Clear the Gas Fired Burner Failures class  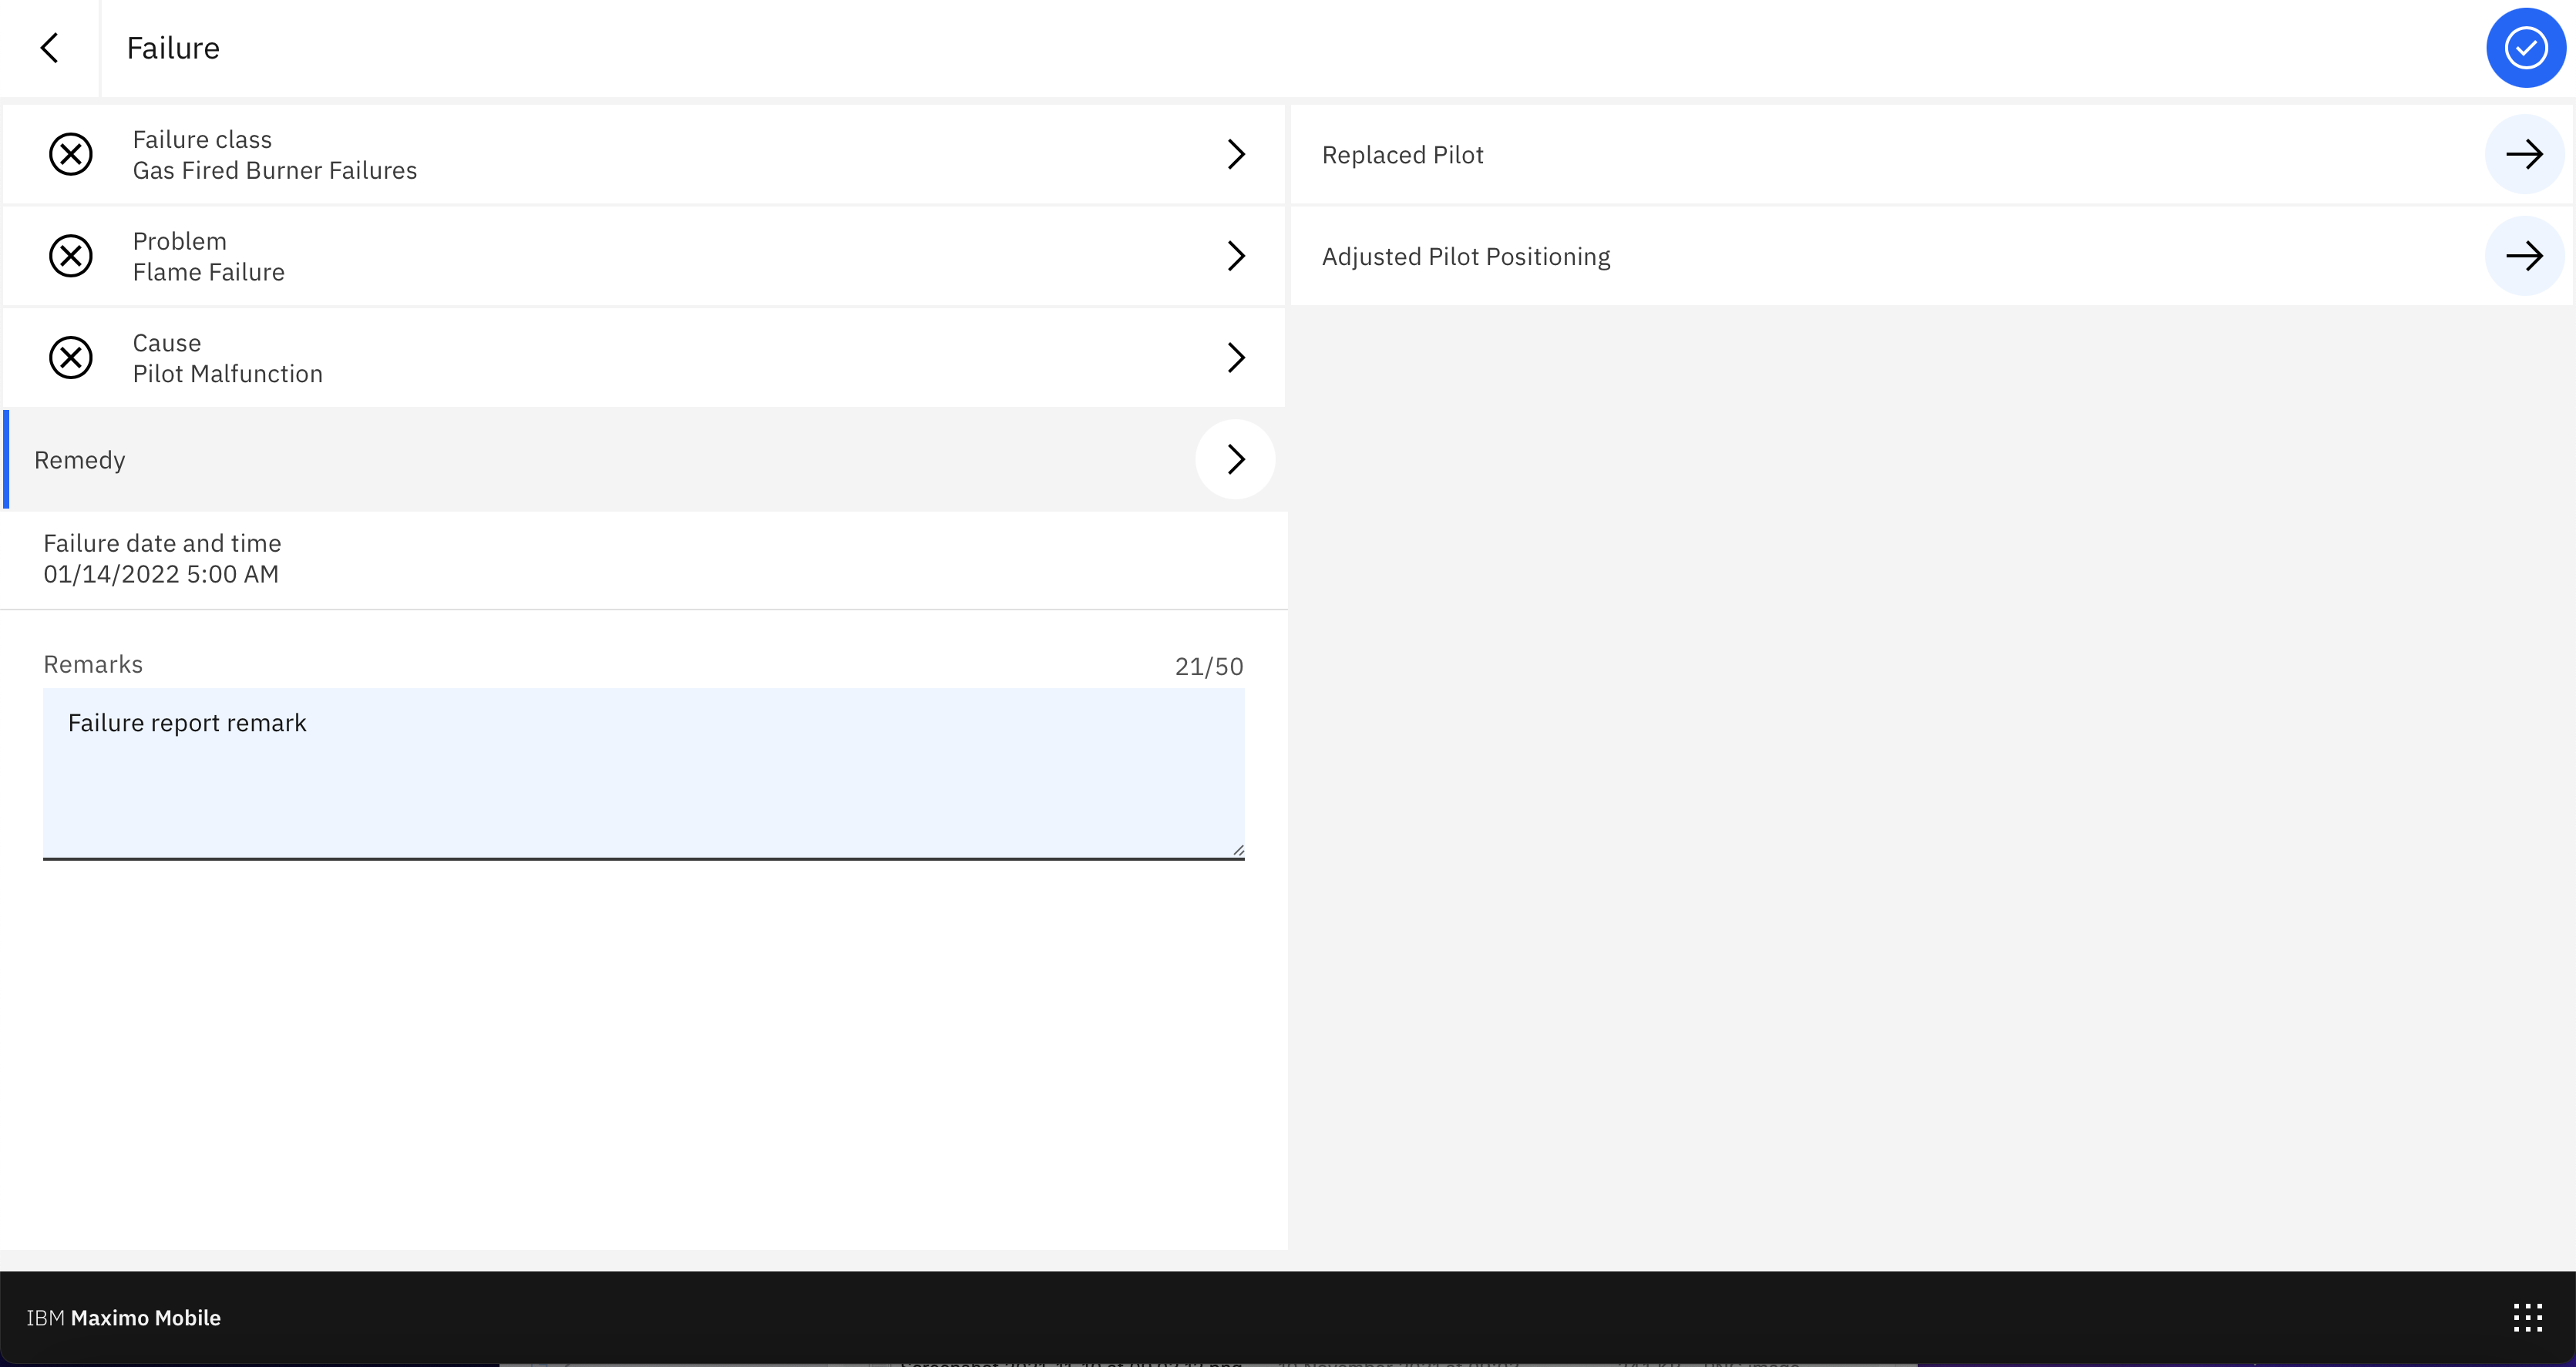(70, 154)
